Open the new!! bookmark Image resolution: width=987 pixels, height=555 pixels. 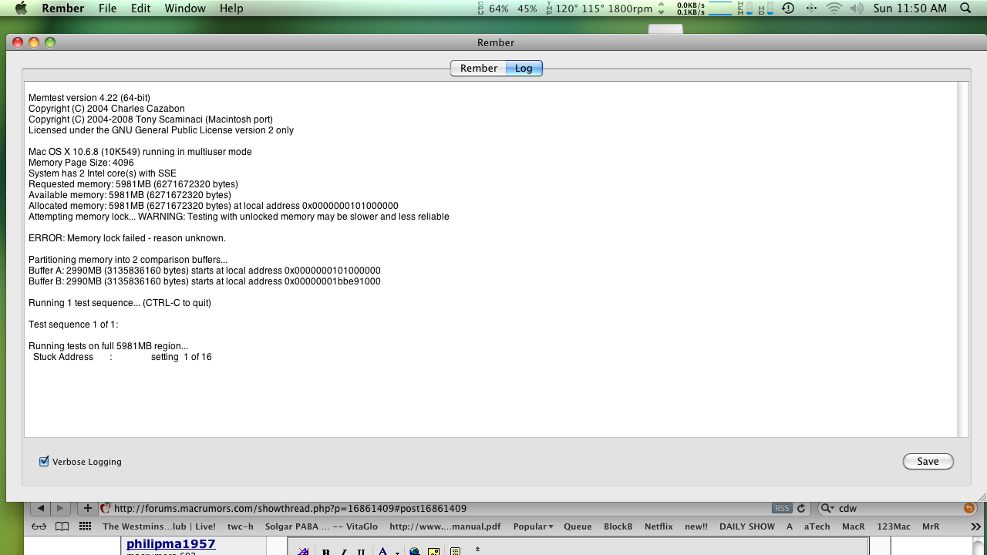(696, 526)
